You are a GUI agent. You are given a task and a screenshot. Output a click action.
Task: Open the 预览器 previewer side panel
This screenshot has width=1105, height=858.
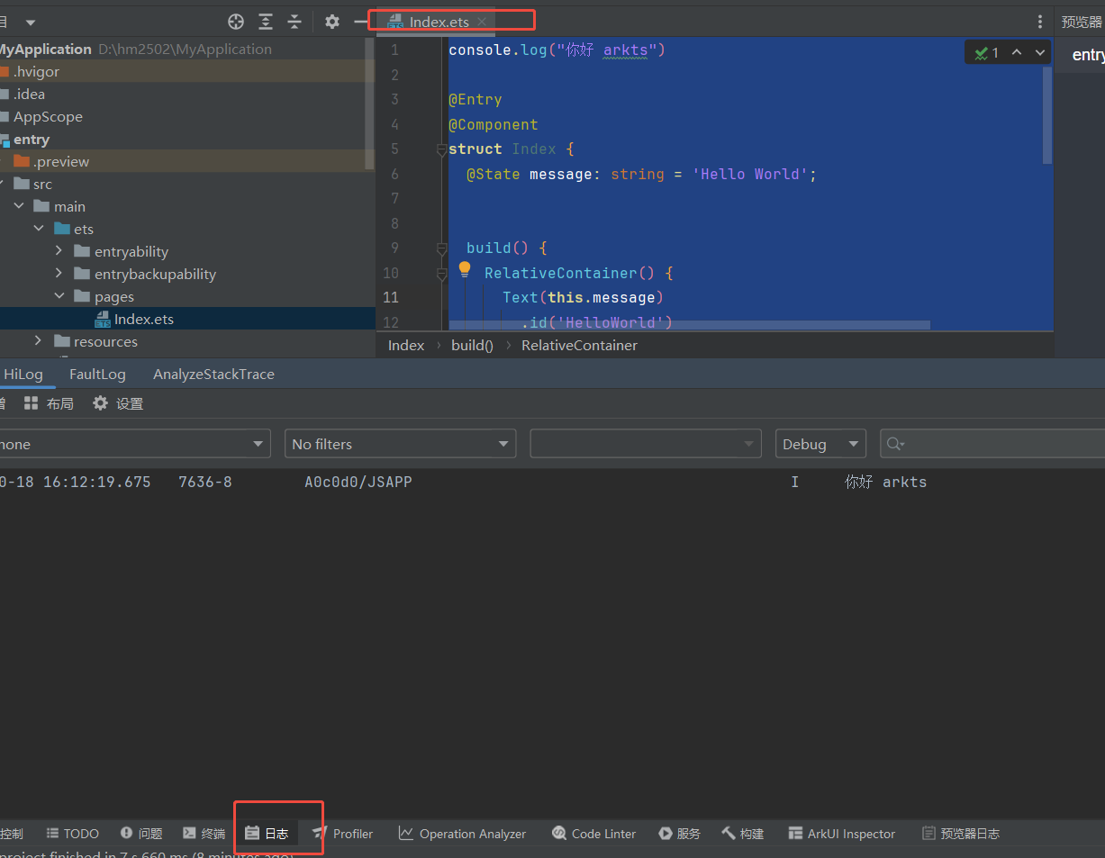(x=1082, y=22)
